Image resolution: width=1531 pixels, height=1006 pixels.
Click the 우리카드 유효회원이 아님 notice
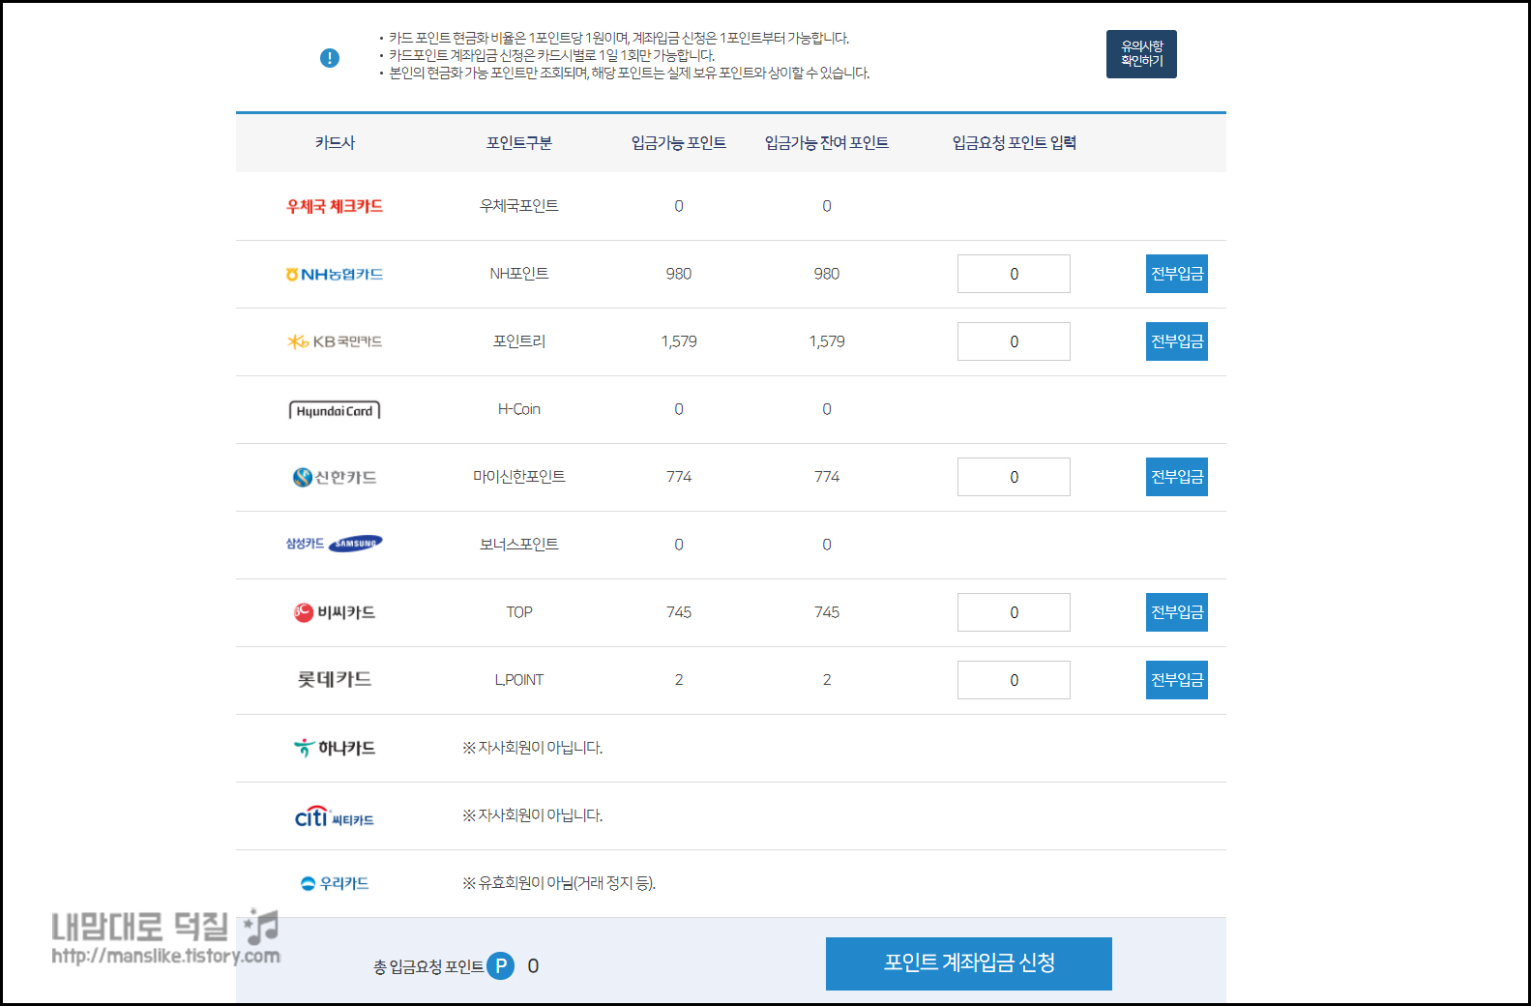559,883
